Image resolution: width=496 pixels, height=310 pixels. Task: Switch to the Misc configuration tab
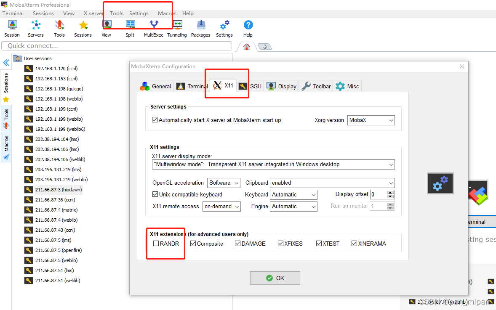point(347,86)
